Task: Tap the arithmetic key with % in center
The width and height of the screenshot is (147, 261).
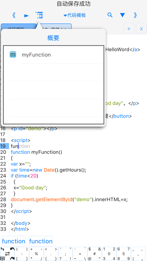Action: [36, 254]
